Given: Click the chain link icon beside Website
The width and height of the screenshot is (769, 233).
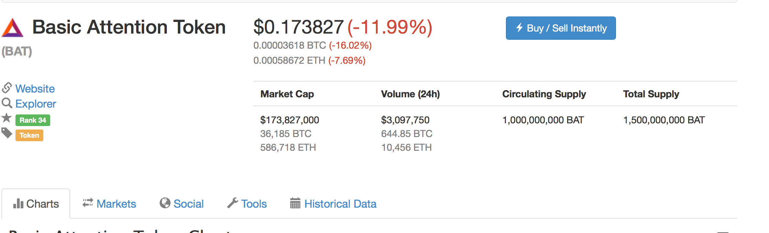Looking at the screenshot, I should (x=7, y=88).
